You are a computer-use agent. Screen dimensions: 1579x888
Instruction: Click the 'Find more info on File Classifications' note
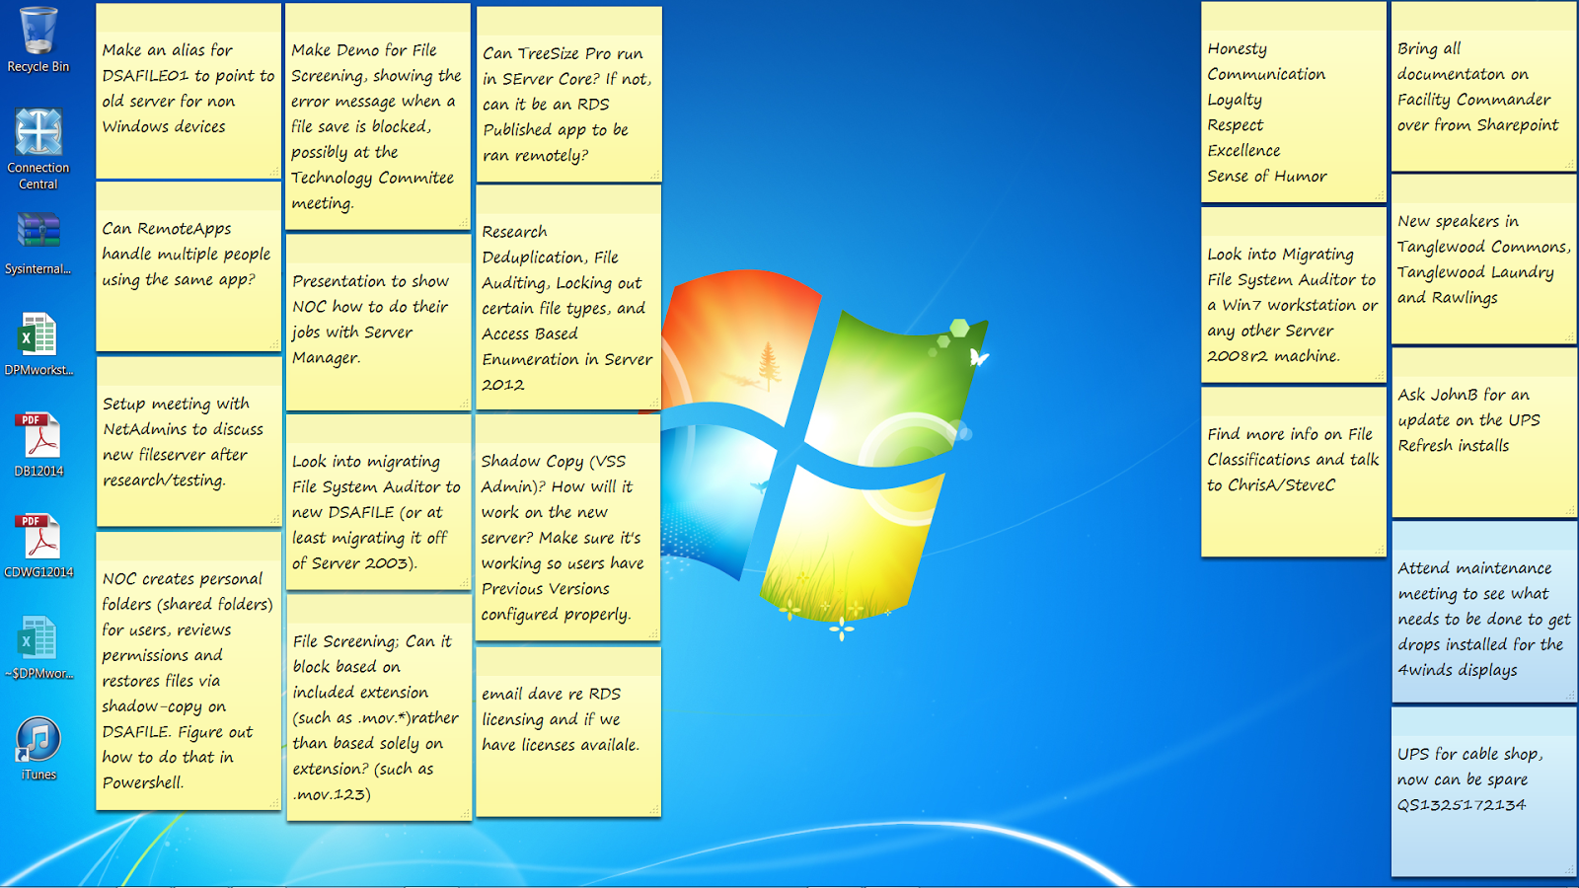pyautogui.click(x=1294, y=473)
